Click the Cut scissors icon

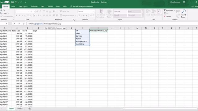2,10
